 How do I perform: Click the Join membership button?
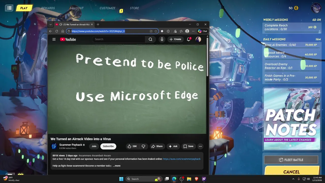[x=94, y=146]
